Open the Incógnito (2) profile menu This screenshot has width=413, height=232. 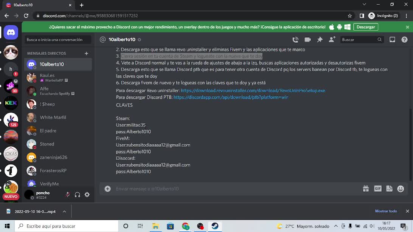point(383,16)
